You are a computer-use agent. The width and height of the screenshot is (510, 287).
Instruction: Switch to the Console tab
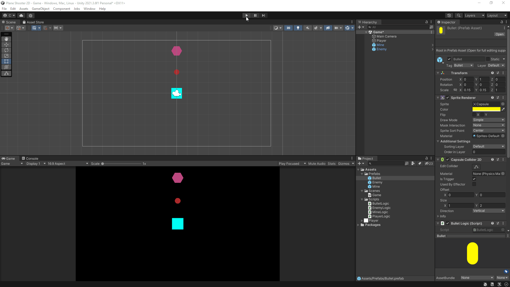point(32,158)
